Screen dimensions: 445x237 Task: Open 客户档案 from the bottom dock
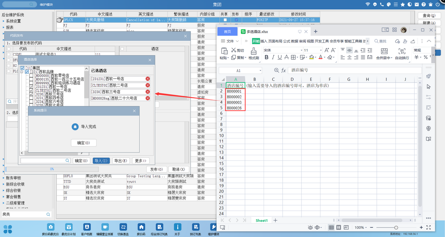click(x=87, y=227)
